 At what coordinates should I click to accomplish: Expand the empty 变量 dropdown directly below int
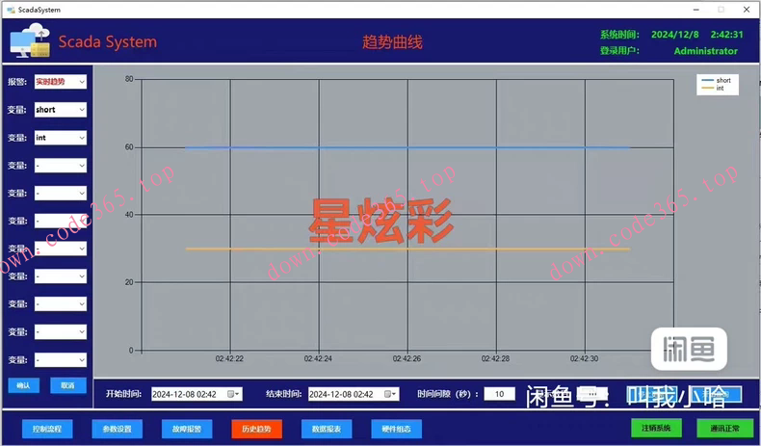click(60, 166)
